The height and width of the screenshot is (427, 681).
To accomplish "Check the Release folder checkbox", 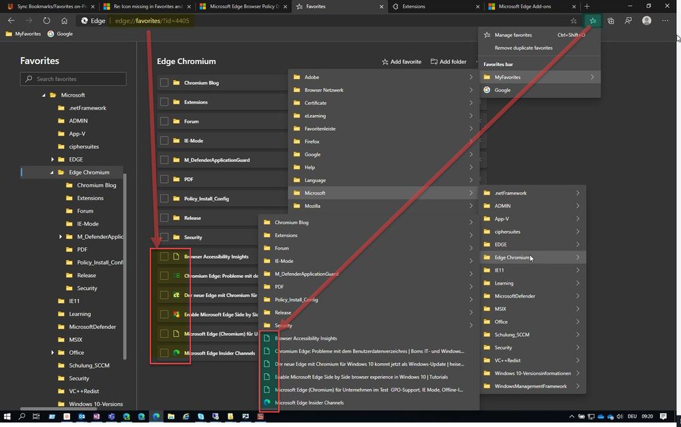I will (164, 218).
